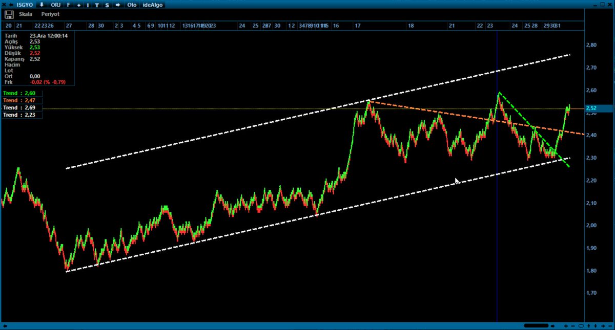The width and height of the screenshot is (615, 330).
Task: Select the S tool in top toolbar
Action: (x=107, y=5)
